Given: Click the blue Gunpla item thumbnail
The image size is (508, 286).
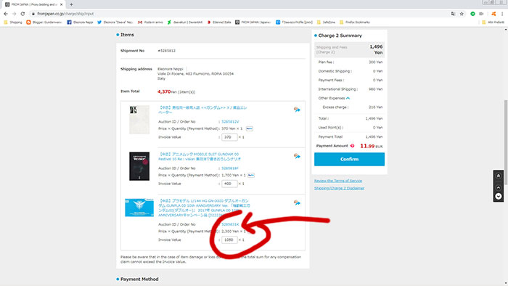Looking at the screenshot, I should [139, 208].
